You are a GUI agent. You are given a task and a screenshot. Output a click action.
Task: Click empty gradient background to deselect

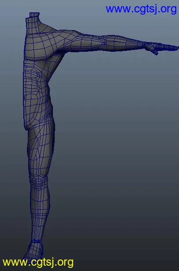[112, 138]
